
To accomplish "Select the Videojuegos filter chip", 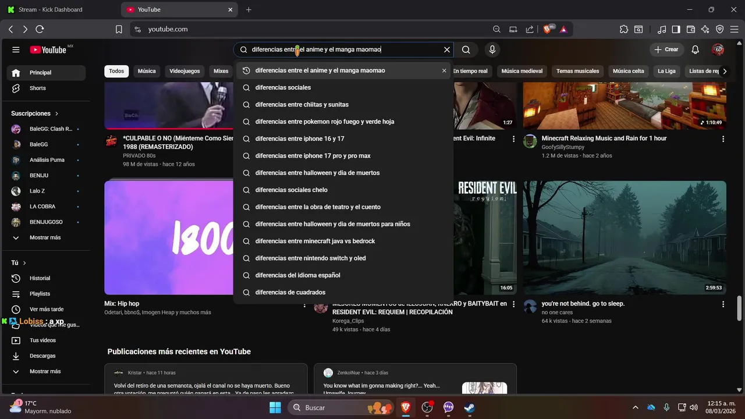I will click(x=185, y=71).
